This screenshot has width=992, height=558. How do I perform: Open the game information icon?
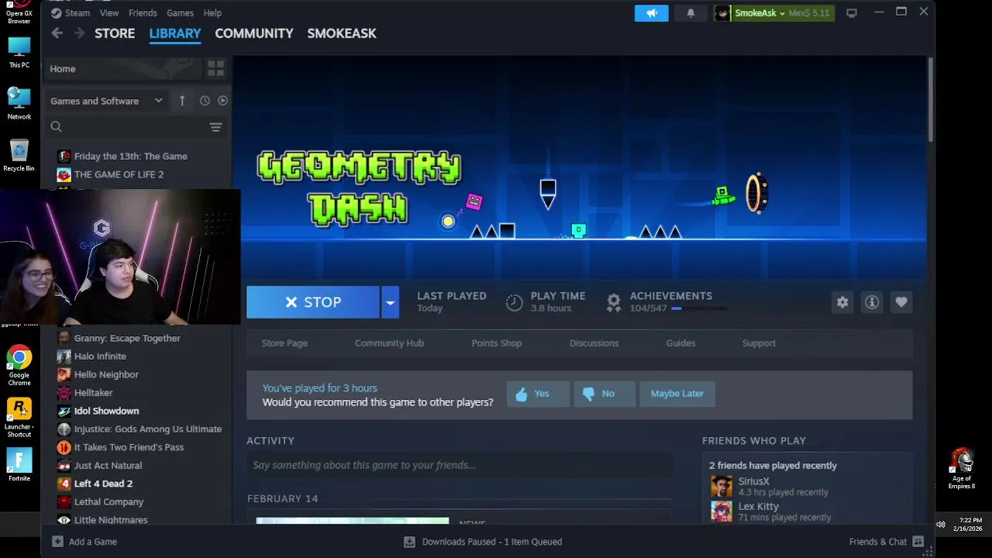point(872,302)
